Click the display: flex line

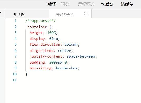(x=45, y=39)
